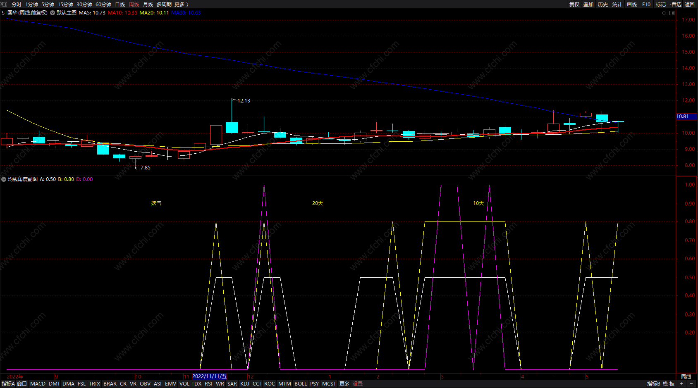698x388 pixels.
Task: Switch sub-chart to SAR indicator
Action: coord(232,384)
